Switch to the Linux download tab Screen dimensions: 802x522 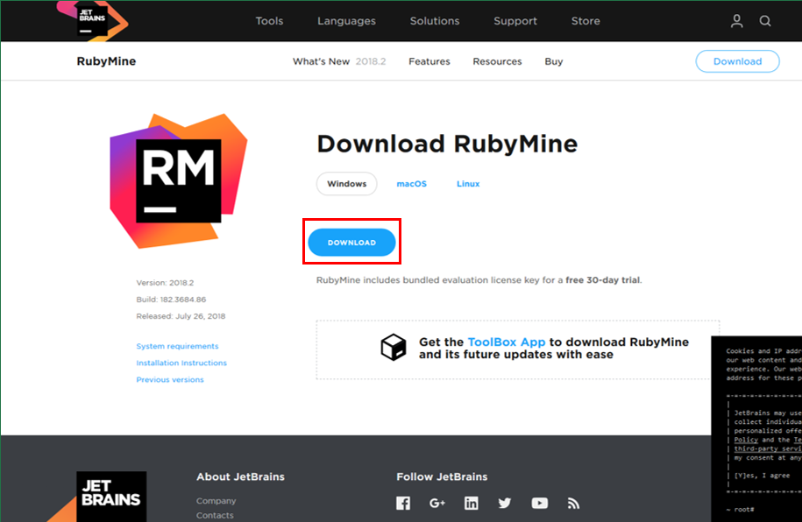click(468, 184)
